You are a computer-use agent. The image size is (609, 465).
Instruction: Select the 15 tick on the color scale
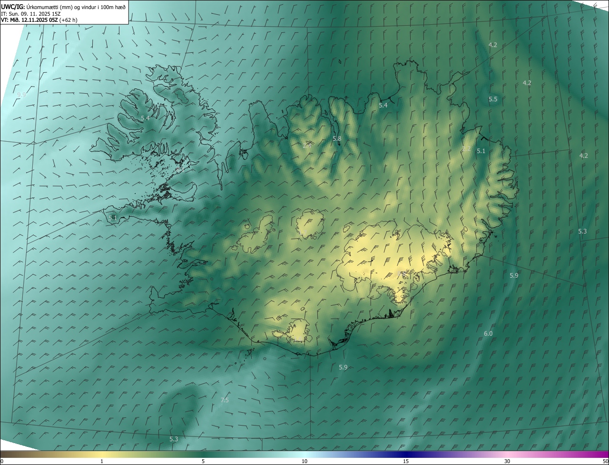[406, 462]
